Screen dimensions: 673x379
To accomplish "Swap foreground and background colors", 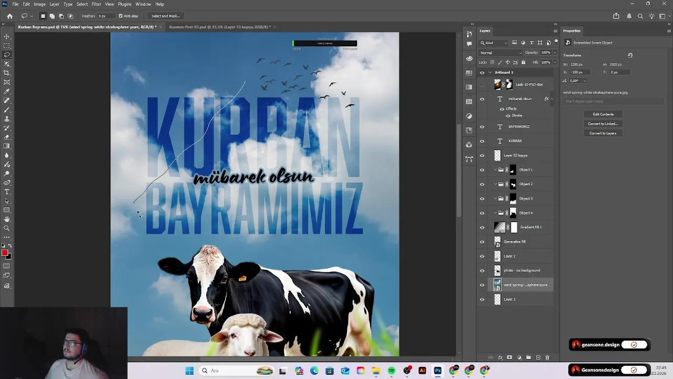I will point(10,246).
